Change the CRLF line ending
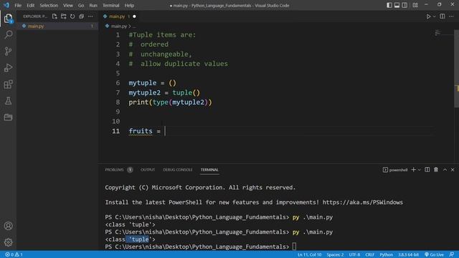 [x=370, y=254]
